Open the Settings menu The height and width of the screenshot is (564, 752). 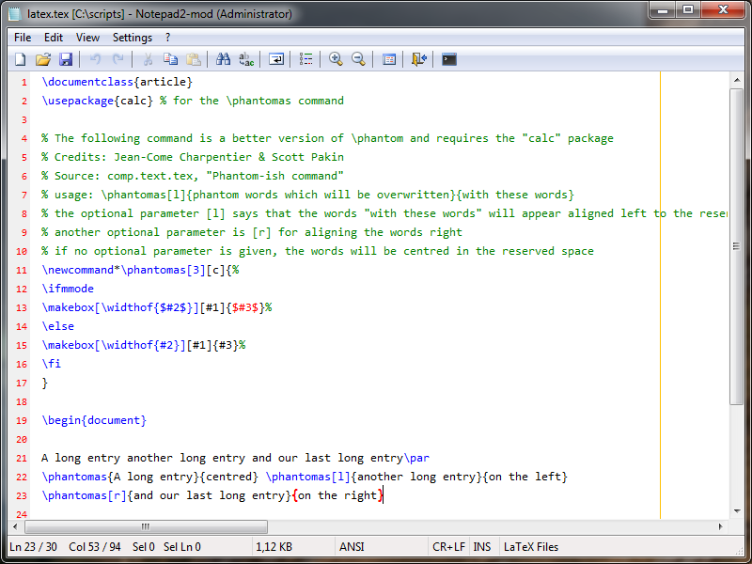pyautogui.click(x=132, y=38)
